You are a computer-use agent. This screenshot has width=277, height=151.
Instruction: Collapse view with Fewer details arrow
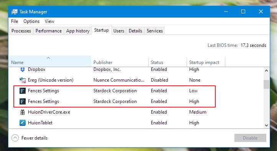coord(15,138)
